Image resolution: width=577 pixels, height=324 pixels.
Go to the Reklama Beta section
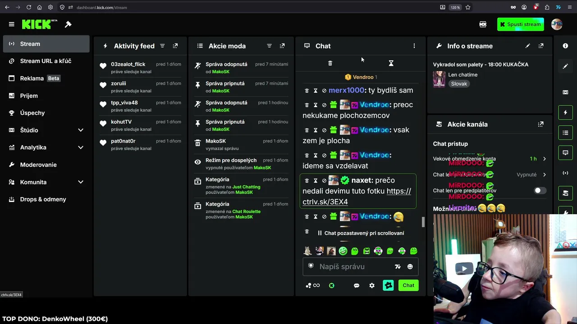46,78
